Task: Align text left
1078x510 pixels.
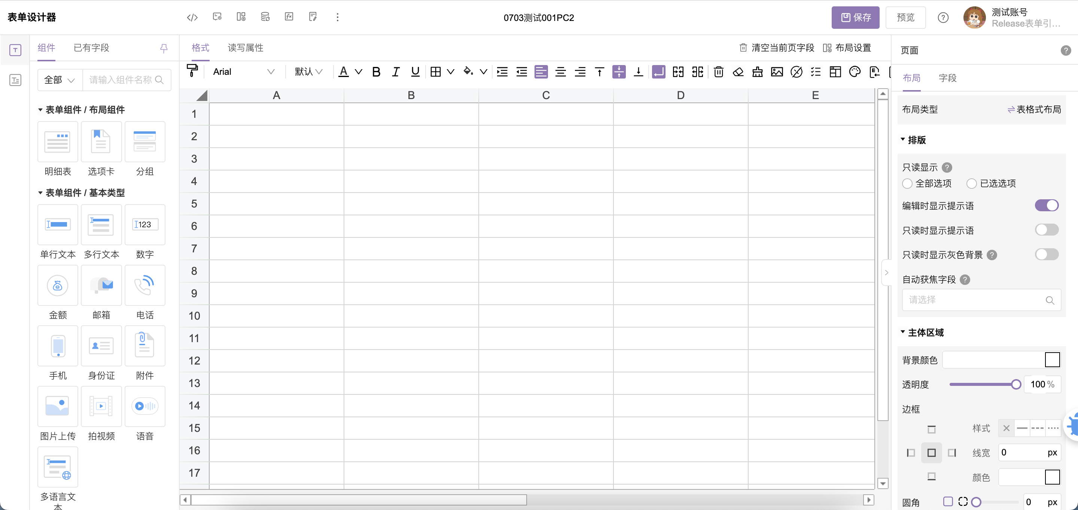Action: click(541, 72)
